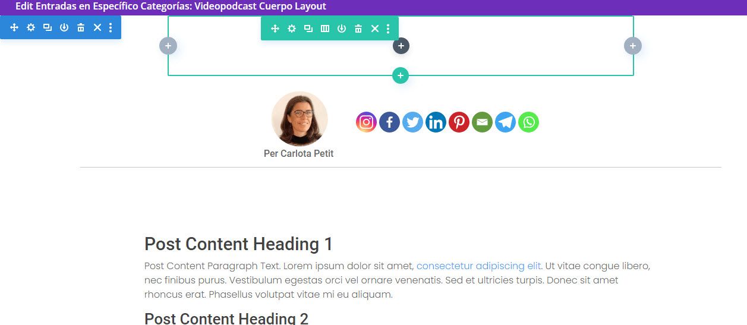Open blue section more options dots
This screenshot has height=325, width=747.
(111, 27)
